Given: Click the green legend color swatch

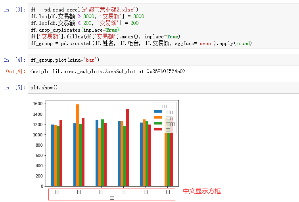Looking at the screenshot, I should click(158, 123).
